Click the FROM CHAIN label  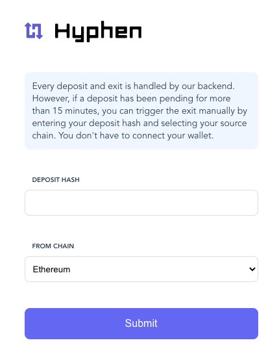tap(53, 246)
